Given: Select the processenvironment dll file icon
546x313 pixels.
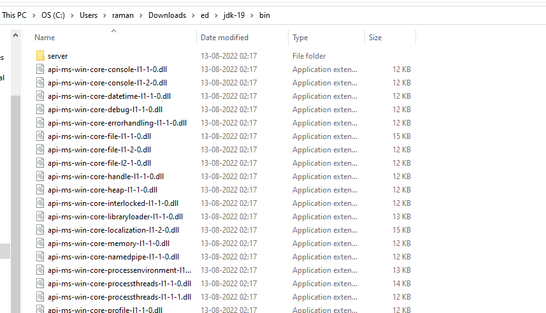Looking at the screenshot, I should [40, 270].
